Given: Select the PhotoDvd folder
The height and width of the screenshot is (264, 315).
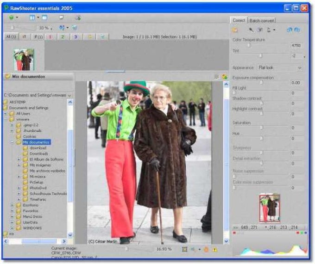Looking at the screenshot, I should coord(38,188).
